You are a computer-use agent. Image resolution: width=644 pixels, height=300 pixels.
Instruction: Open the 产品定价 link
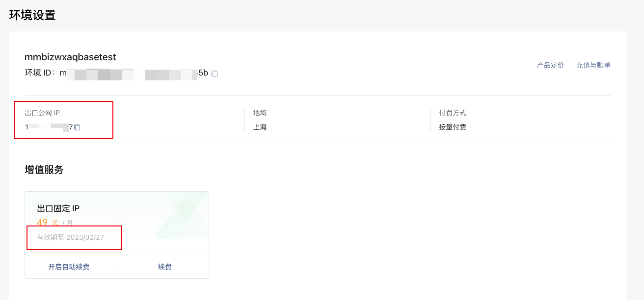[551, 65]
